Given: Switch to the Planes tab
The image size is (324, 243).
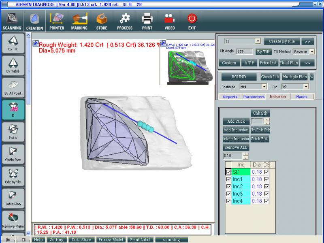Looking at the screenshot, I should pyautogui.click(x=301, y=97).
